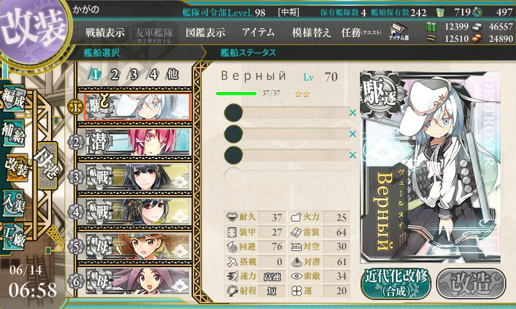Viewport: 516px width, 309px height.
Task: Choose the light carrier in slot 6
Action: [x=138, y=281]
